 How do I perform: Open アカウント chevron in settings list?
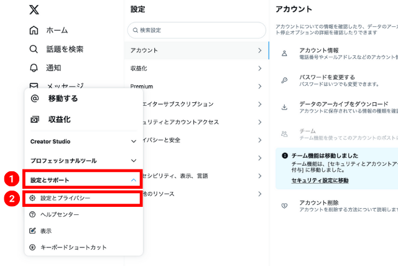(x=259, y=50)
